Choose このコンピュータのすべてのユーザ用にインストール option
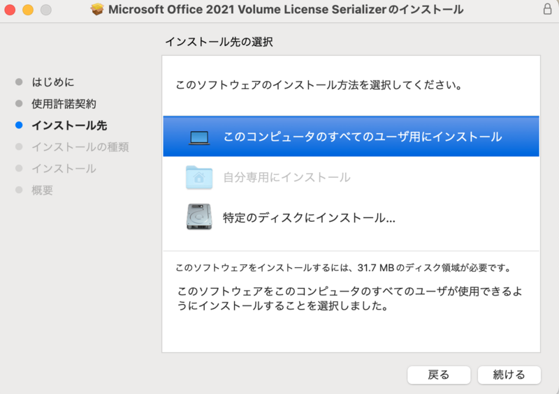The image size is (559, 394). [351, 137]
